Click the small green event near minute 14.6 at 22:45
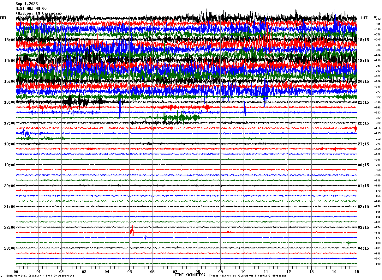 click(348, 243)
